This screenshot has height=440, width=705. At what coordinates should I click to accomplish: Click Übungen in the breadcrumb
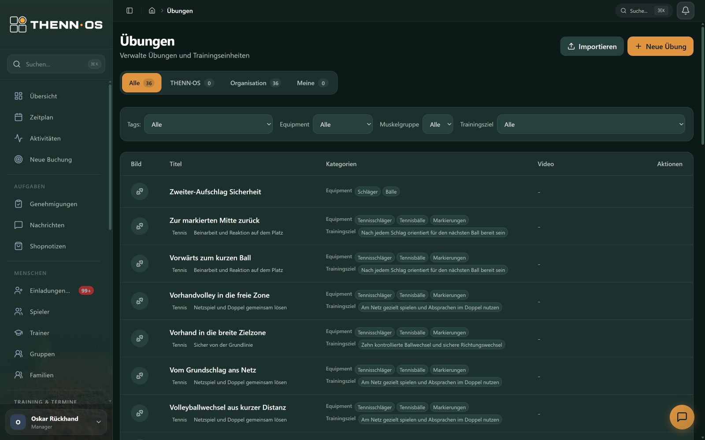pyautogui.click(x=180, y=11)
